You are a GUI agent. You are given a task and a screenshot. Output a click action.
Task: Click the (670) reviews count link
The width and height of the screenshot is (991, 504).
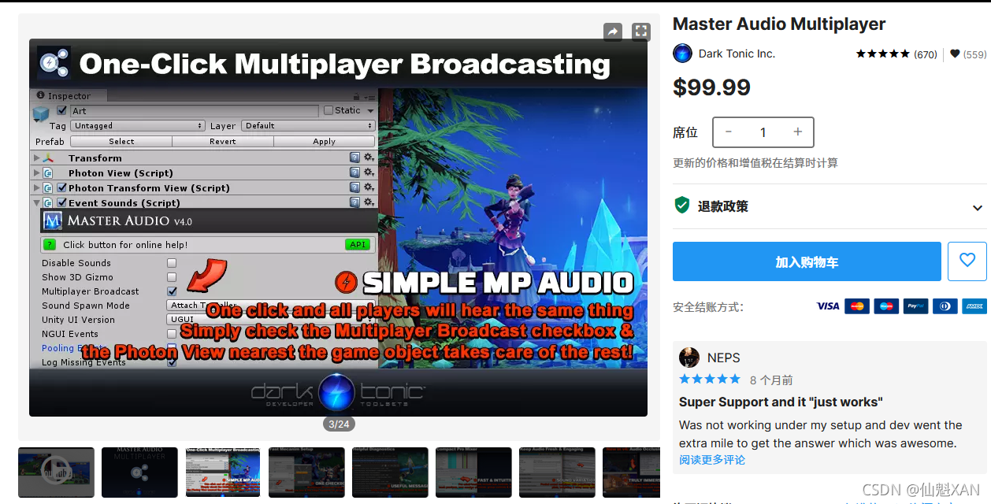[926, 54]
